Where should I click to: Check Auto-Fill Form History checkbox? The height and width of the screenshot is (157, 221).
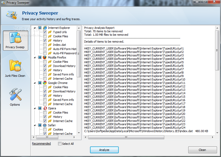pyautogui.click(x=45, y=49)
